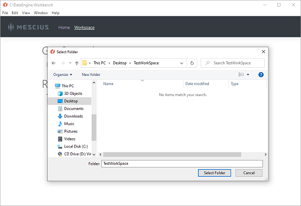Open Videos in navigation pane
This screenshot has width=301, height=206.
click(x=69, y=139)
